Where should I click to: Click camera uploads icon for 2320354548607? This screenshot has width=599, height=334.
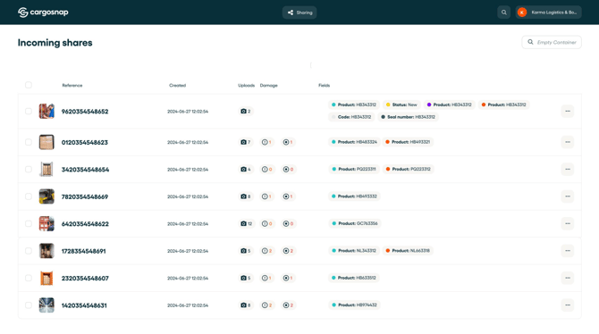243,278
